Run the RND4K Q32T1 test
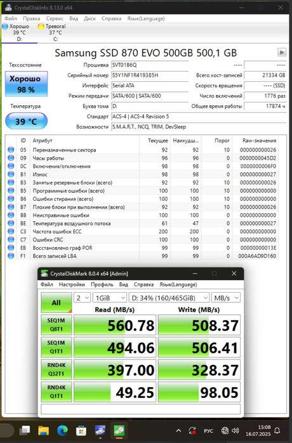The image size is (292, 443). click(x=56, y=369)
